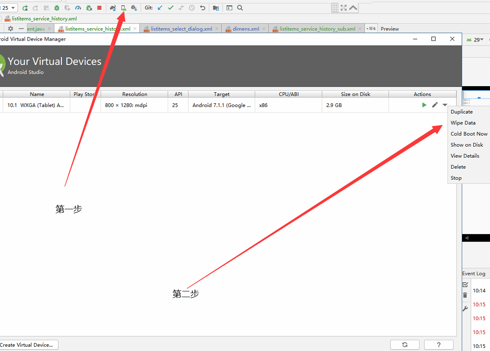Open AVD actions dropdown arrow
This screenshot has height=351, width=490.
point(445,105)
